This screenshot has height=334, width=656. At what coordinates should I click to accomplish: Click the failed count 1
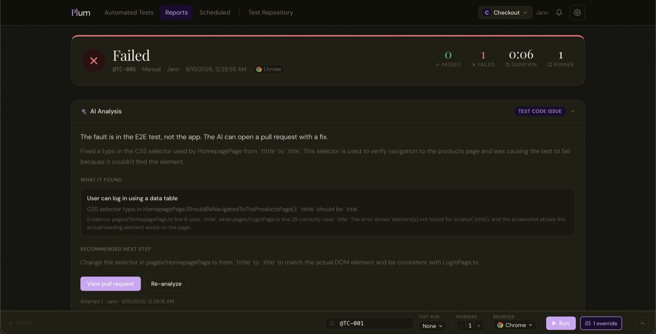(x=483, y=55)
